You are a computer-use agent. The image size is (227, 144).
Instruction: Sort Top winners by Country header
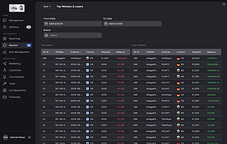point(181,52)
